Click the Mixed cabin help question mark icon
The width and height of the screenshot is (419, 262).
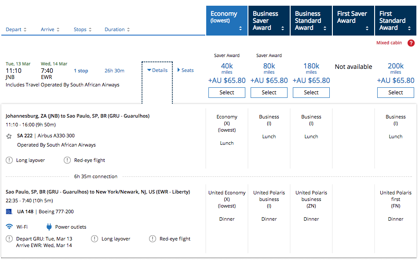(x=411, y=43)
